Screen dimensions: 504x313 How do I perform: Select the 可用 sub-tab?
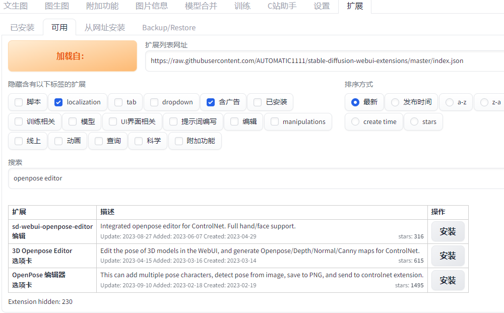coord(59,28)
